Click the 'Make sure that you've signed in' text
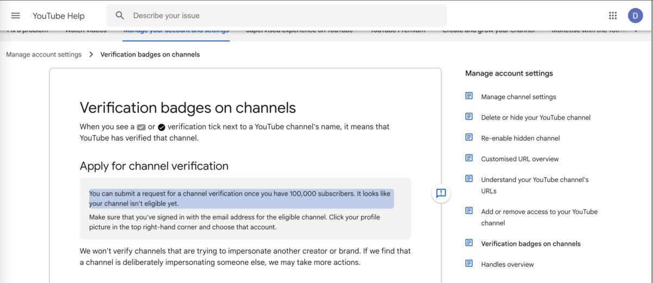The height and width of the screenshot is (283, 653). click(x=235, y=222)
